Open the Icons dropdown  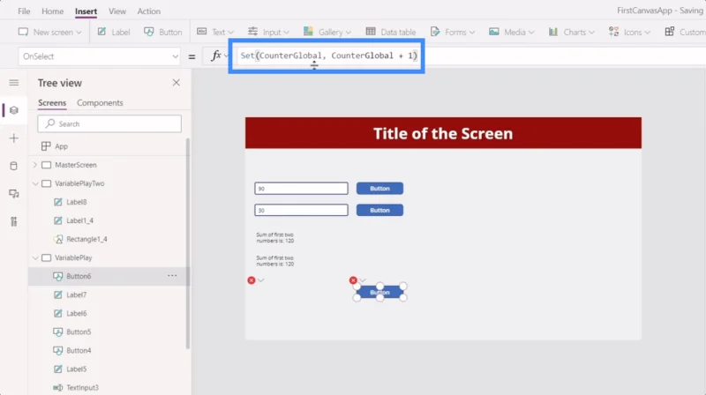pos(629,32)
